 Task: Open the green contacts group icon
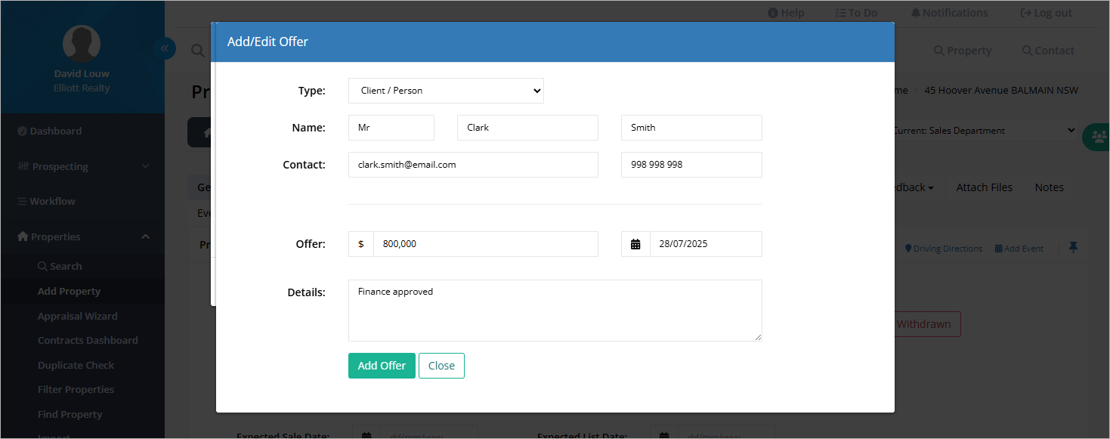[1096, 137]
